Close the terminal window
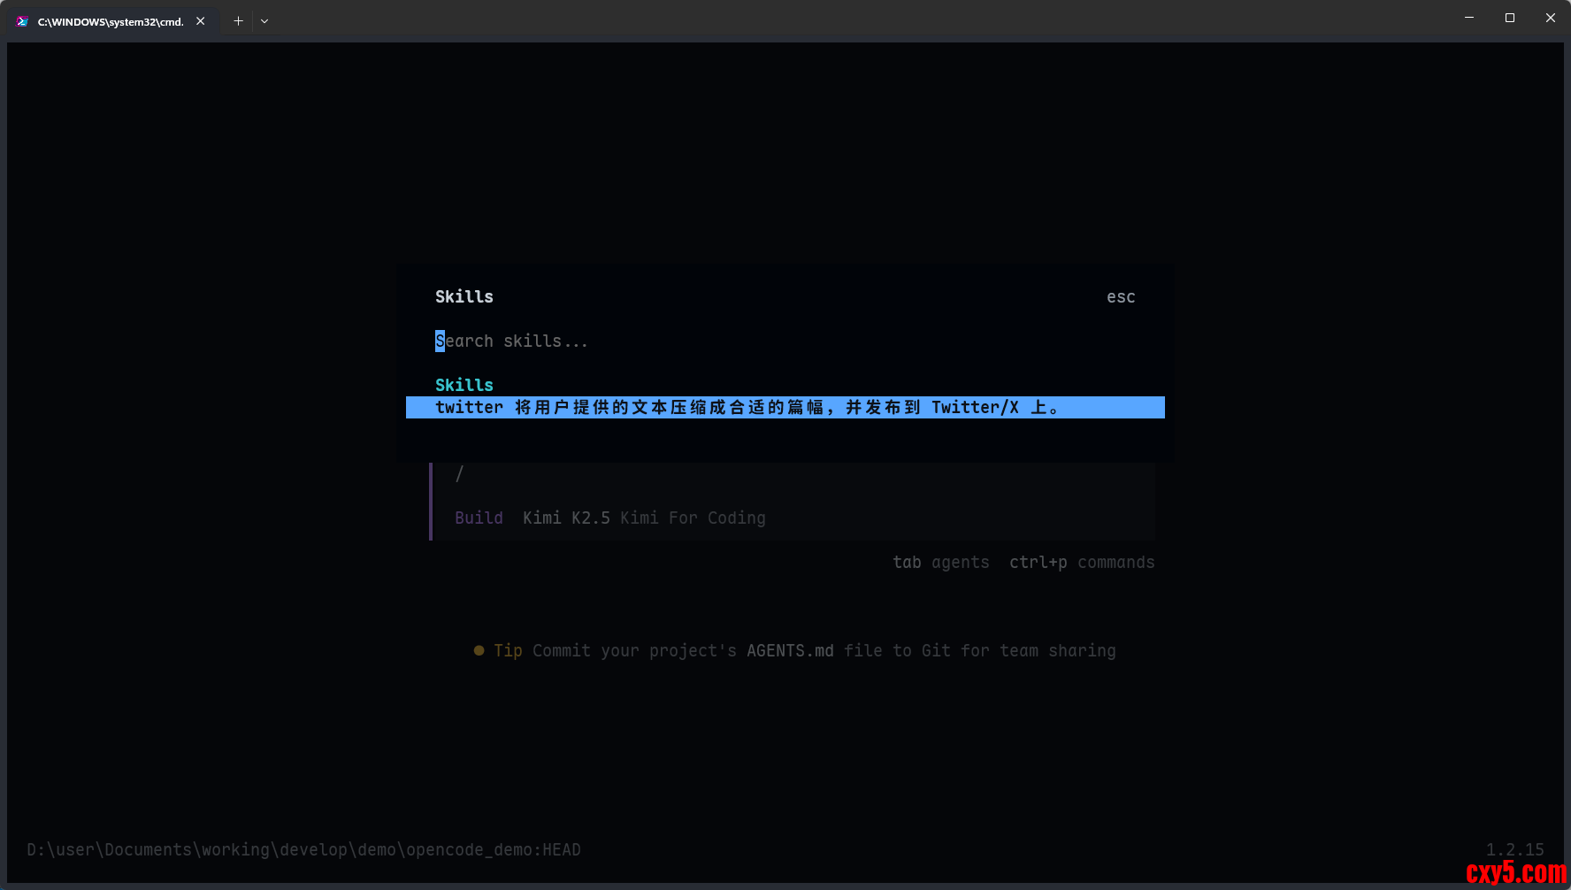This screenshot has height=890, width=1571. (x=1550, y=18)
